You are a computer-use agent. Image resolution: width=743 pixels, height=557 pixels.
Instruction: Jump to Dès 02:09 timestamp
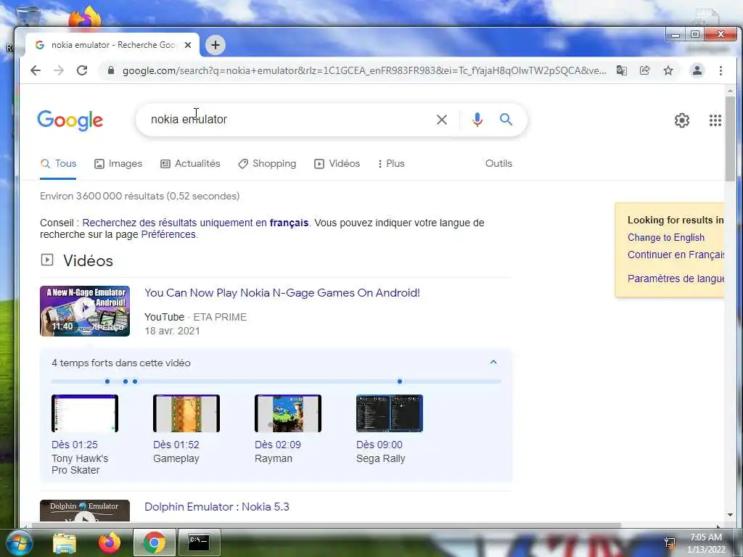pos(278,445)
